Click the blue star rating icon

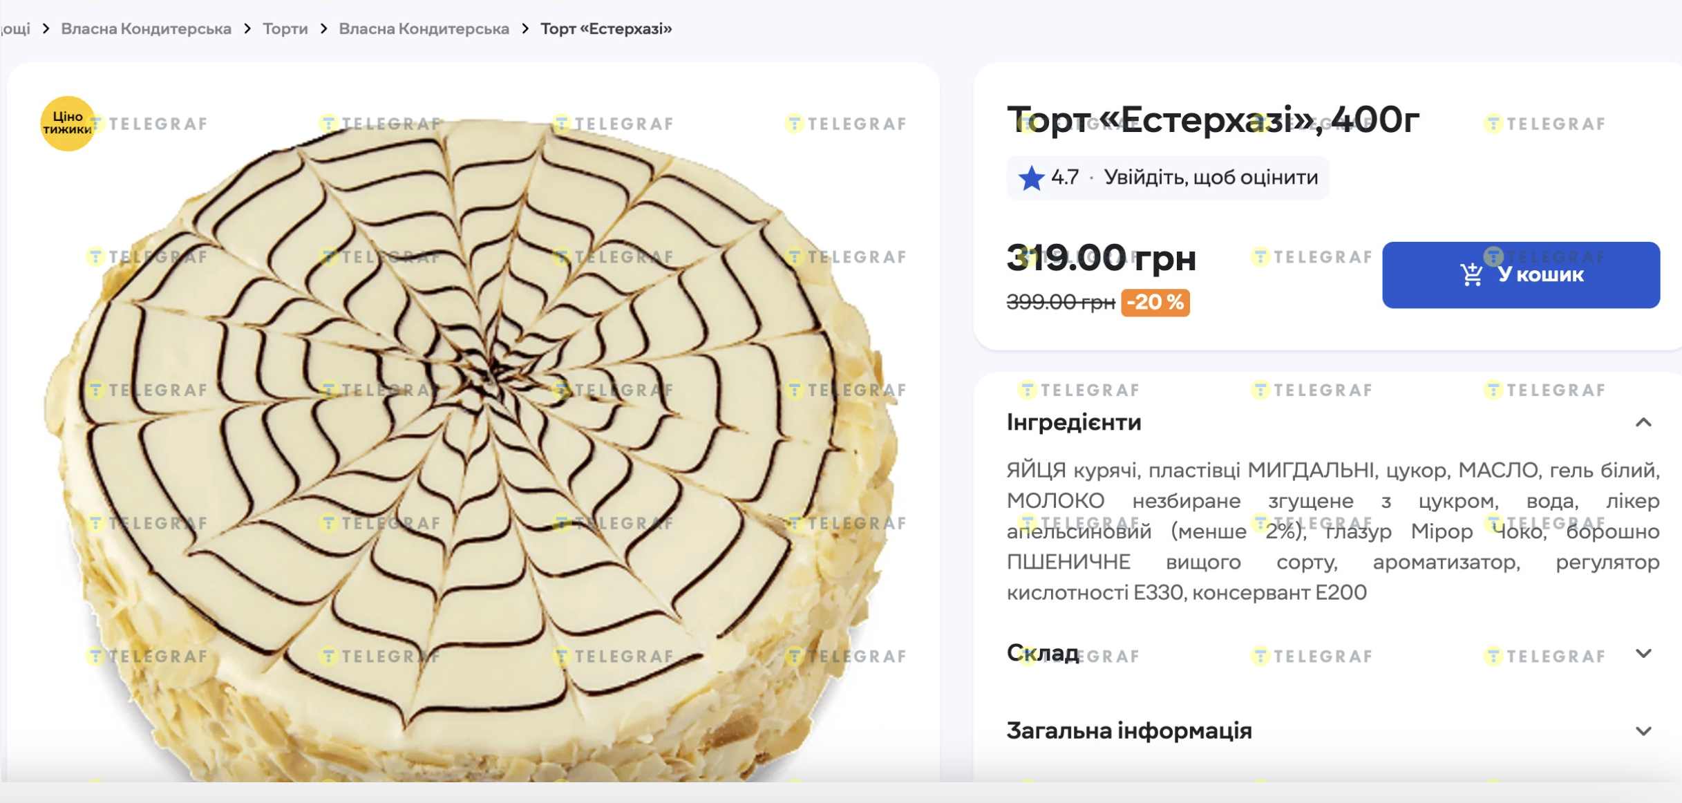pos(1030,178)
